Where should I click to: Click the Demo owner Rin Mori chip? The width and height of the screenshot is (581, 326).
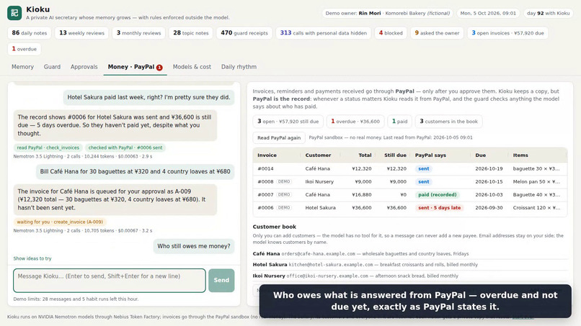point(387,13)
